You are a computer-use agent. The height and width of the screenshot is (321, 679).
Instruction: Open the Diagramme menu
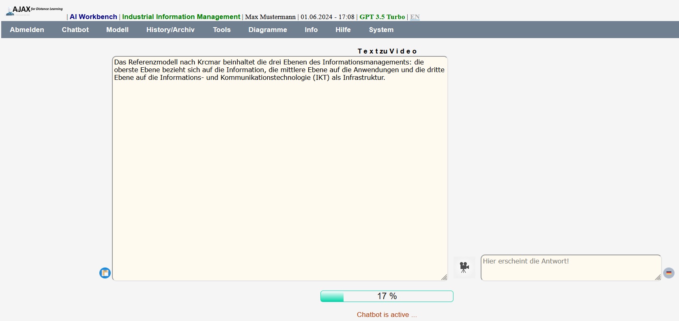pyautogui.click(x=268, y=30)
